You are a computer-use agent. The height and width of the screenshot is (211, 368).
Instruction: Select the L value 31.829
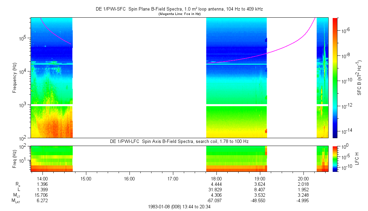click(216, 189)
